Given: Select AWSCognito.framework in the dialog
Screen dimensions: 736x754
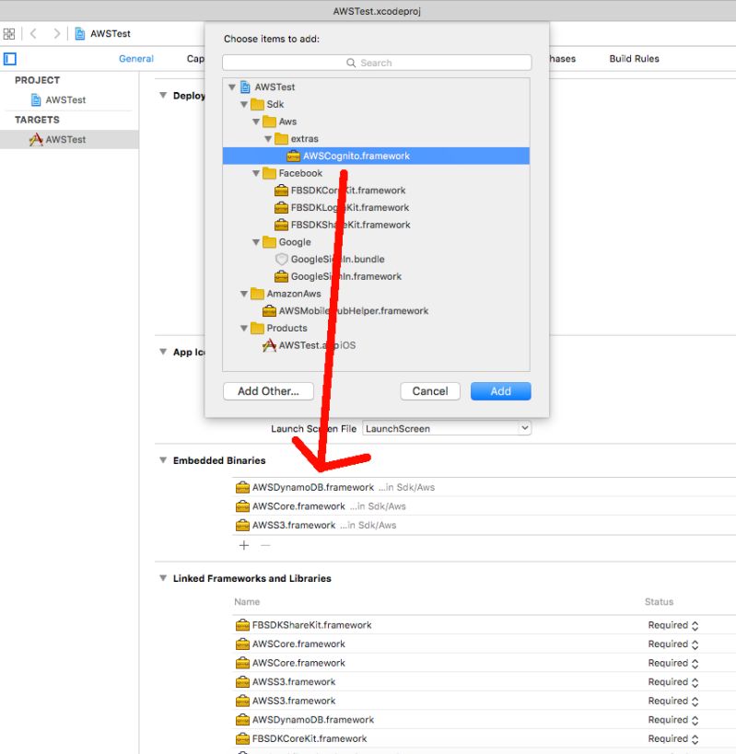Looking at the screenshot, I should pyautogui.click(x=376, y=156).
